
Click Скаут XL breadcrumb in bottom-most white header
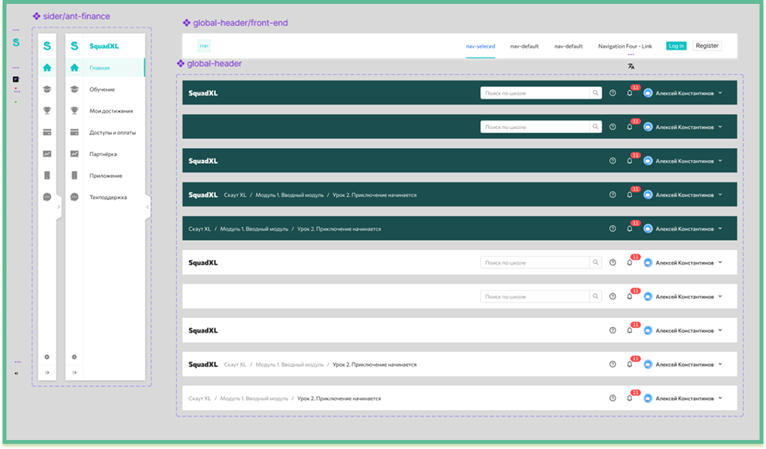pyautogui.click(x=200, y=399)
